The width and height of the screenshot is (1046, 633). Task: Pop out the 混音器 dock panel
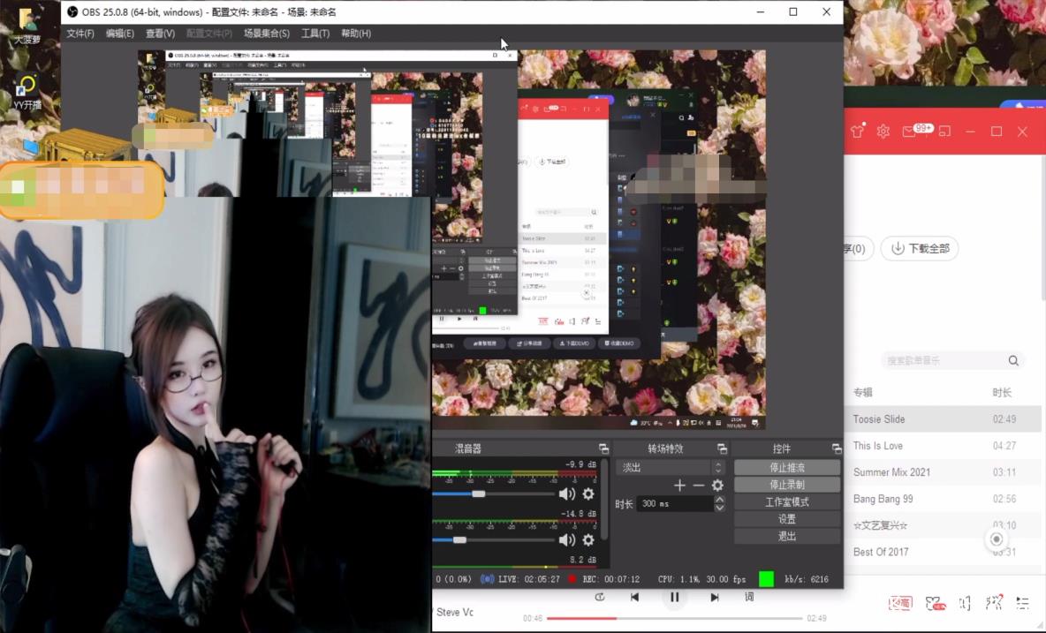[603, 448]
